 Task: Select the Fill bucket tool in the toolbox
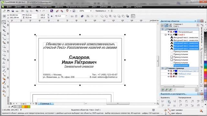point(4,91)
